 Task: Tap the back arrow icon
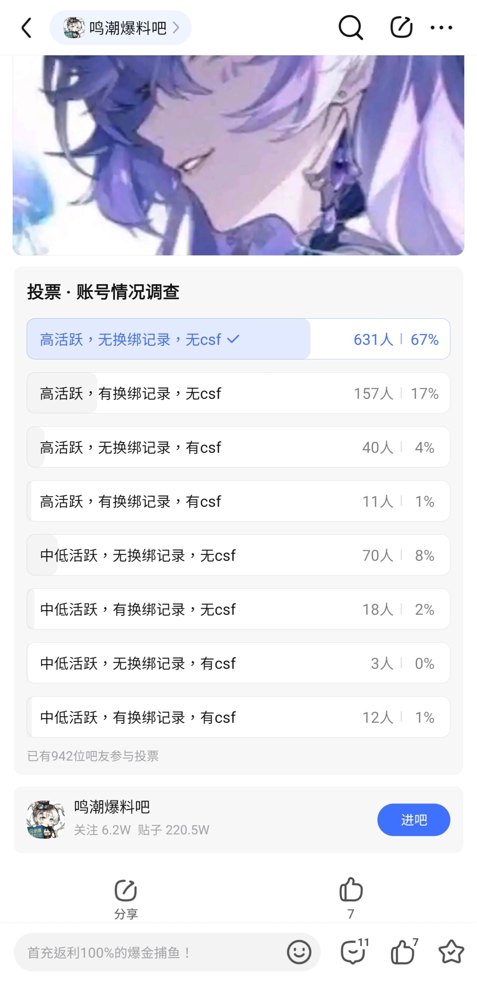[26, 27]
